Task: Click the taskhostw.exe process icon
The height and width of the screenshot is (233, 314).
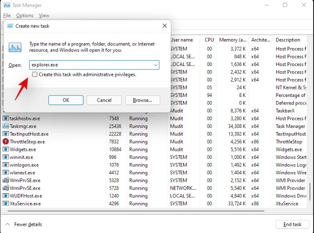Action: pos(5,119)
